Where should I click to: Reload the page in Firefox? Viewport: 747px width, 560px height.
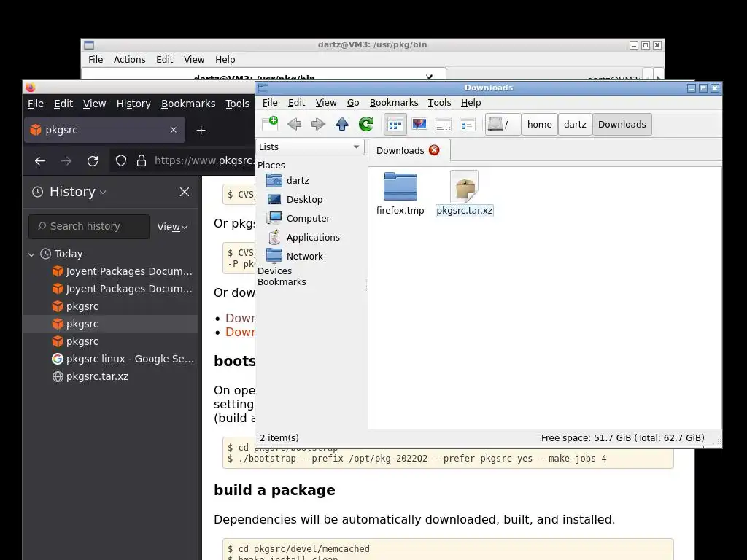click(93, 161)
